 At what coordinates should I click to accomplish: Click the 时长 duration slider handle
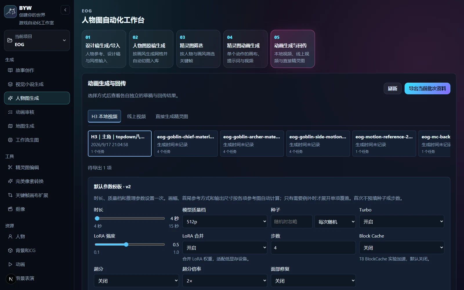pos(97,218)
